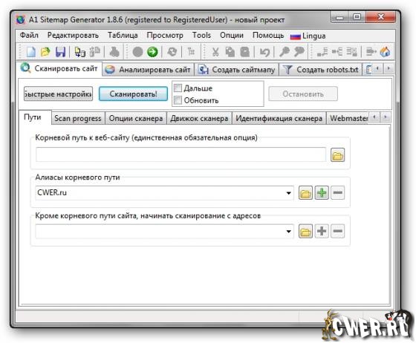Switch to the Опции сканера tab
Viewport: 416px width, 343px height.
coord(136,119)
